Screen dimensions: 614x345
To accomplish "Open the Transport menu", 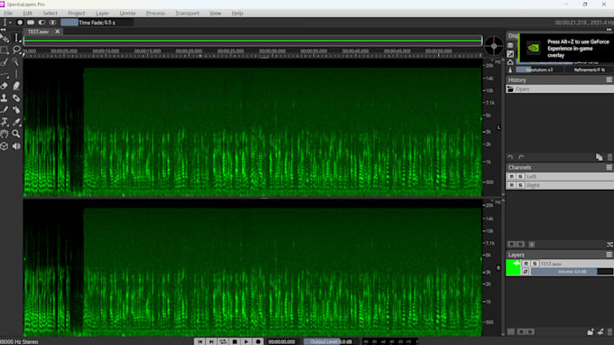I will point(187,13).
